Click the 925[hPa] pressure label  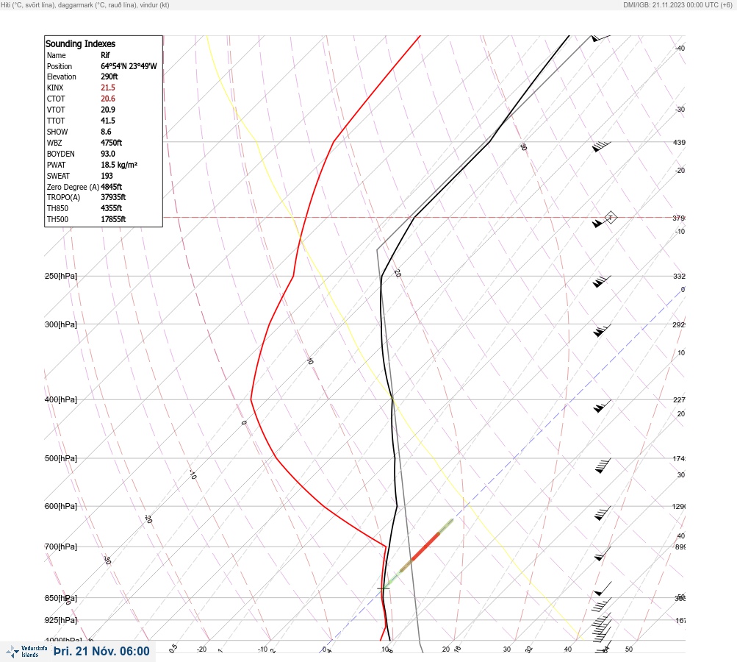(61, 620)
